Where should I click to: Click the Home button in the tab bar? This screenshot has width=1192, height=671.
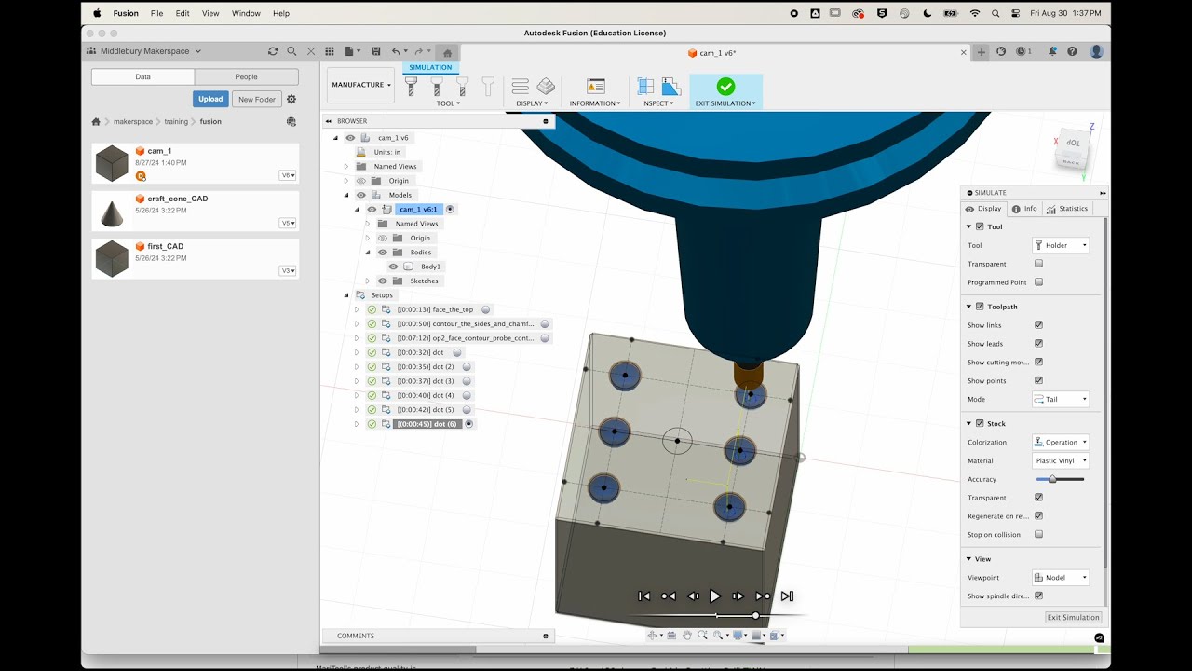click(447, 52)
